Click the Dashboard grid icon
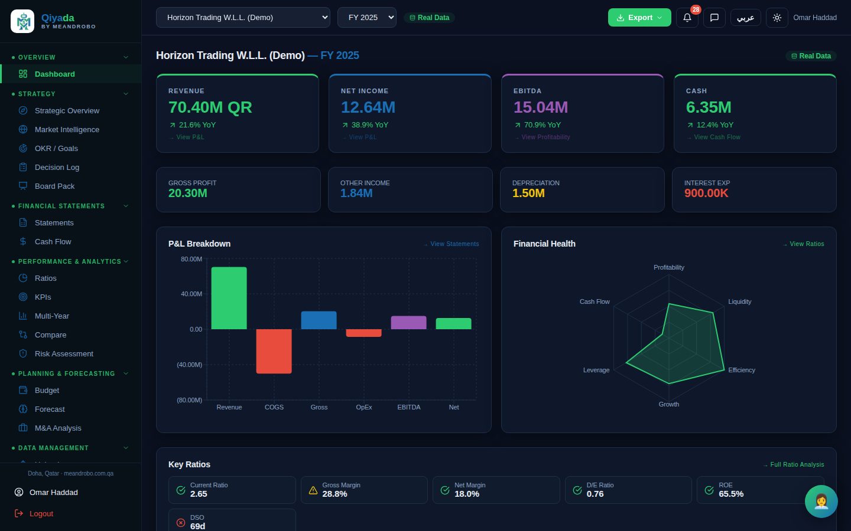 click(23, 74)
